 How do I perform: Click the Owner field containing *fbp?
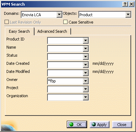65,81
